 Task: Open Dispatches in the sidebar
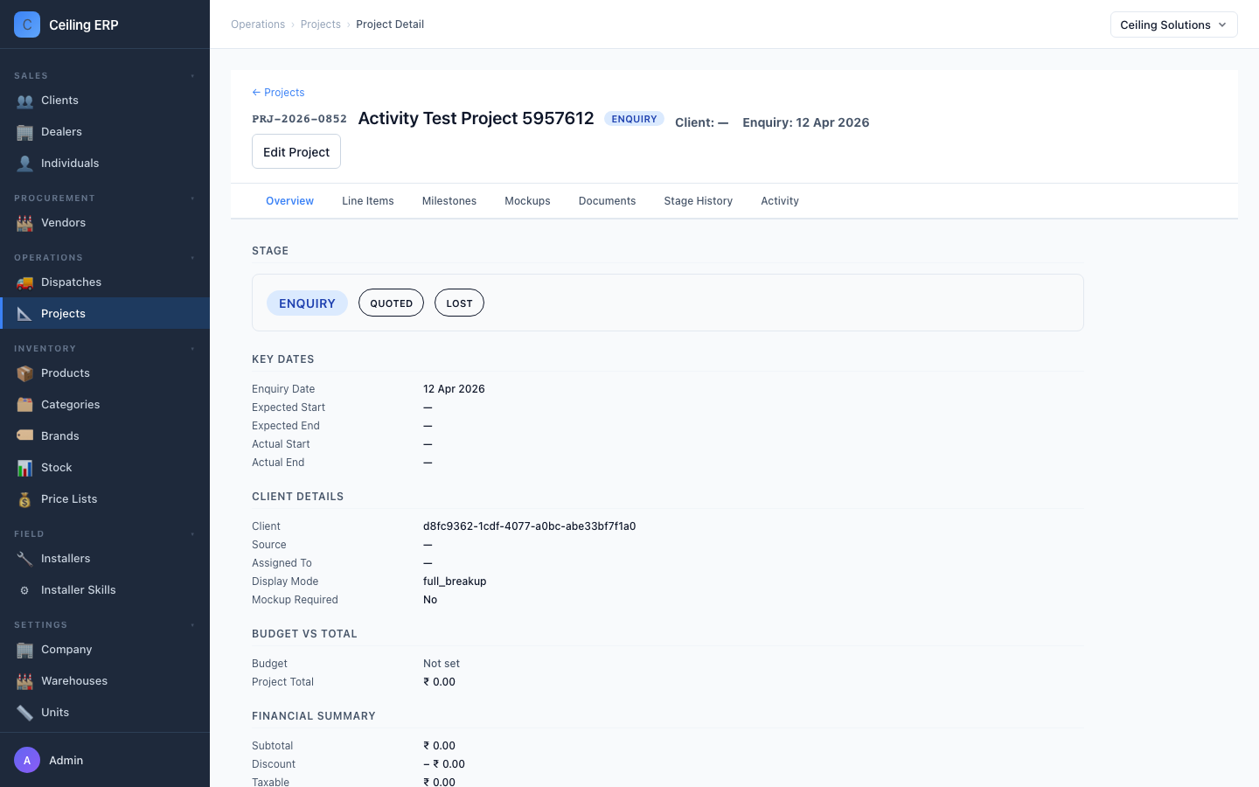tap(105, 282)
